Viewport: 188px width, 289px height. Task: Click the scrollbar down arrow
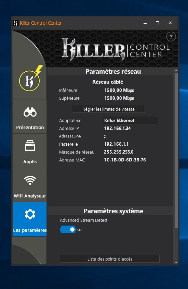176,263
